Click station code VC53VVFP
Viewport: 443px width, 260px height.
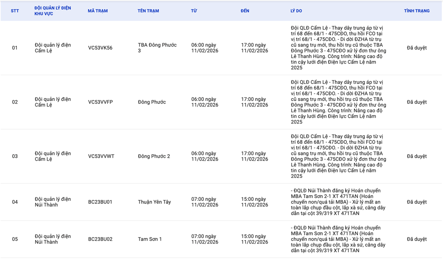100,102
